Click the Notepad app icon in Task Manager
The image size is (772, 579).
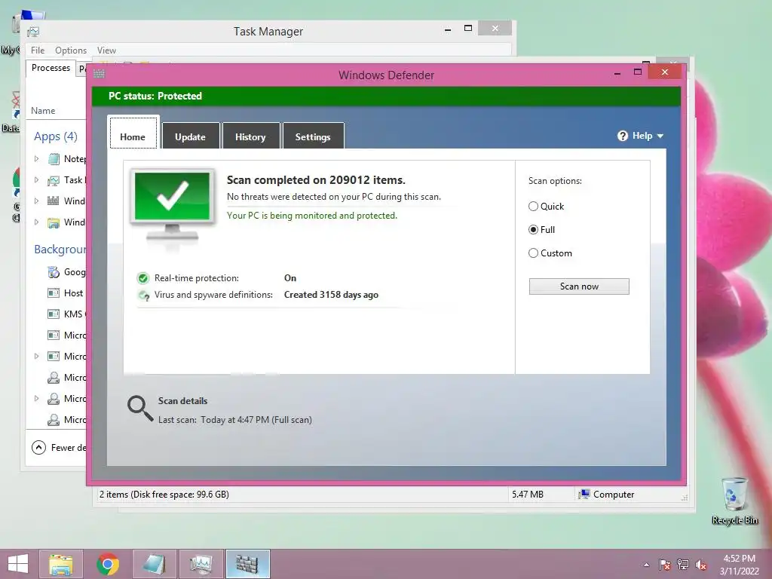pos(54,159)
